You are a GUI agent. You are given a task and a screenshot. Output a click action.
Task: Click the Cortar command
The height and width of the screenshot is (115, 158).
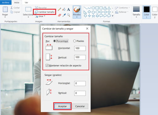(x=15, y=8)
